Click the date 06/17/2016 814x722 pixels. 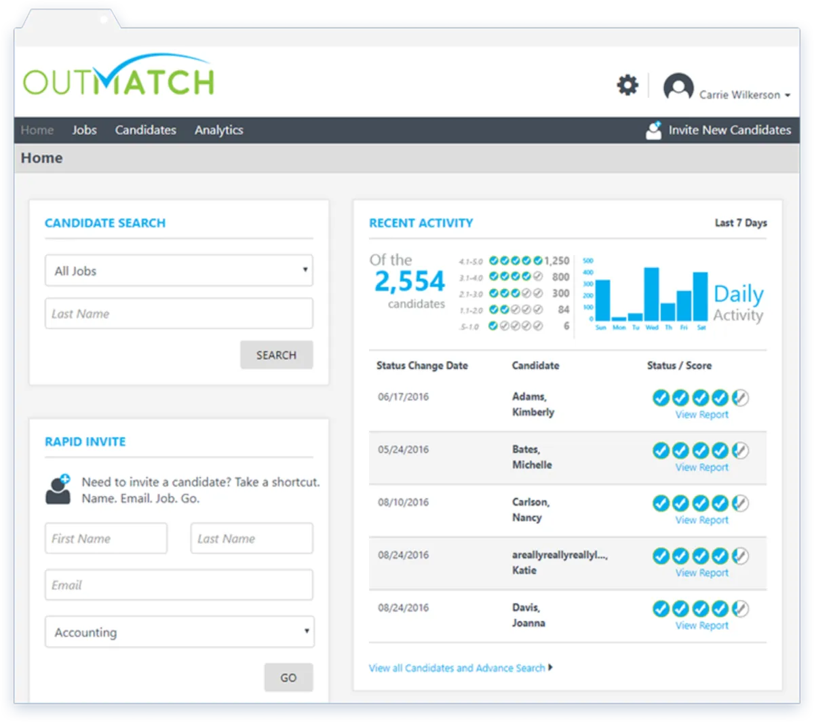[x=404, y=397]
